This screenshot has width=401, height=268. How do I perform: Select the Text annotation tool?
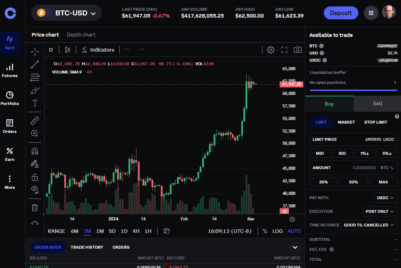[x=35, y=103]
